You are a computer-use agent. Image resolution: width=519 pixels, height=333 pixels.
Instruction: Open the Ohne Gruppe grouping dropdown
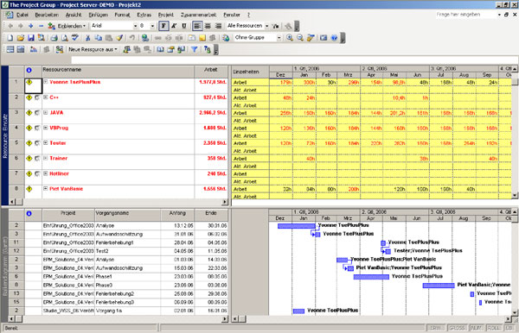(x=279, y=38)
